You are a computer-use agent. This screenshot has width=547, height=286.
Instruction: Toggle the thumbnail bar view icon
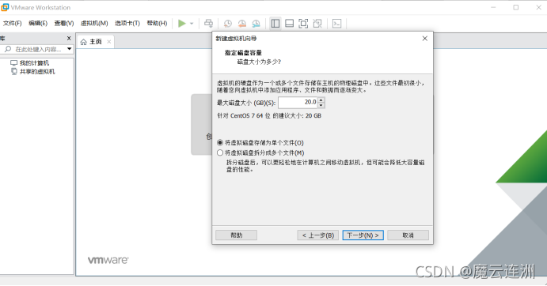pyautogui.click(x=289, y=24)
